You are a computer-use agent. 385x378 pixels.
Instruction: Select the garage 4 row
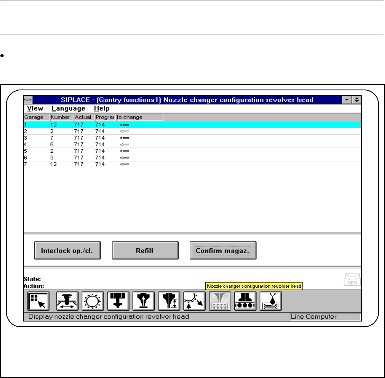[x=192, y=144]
